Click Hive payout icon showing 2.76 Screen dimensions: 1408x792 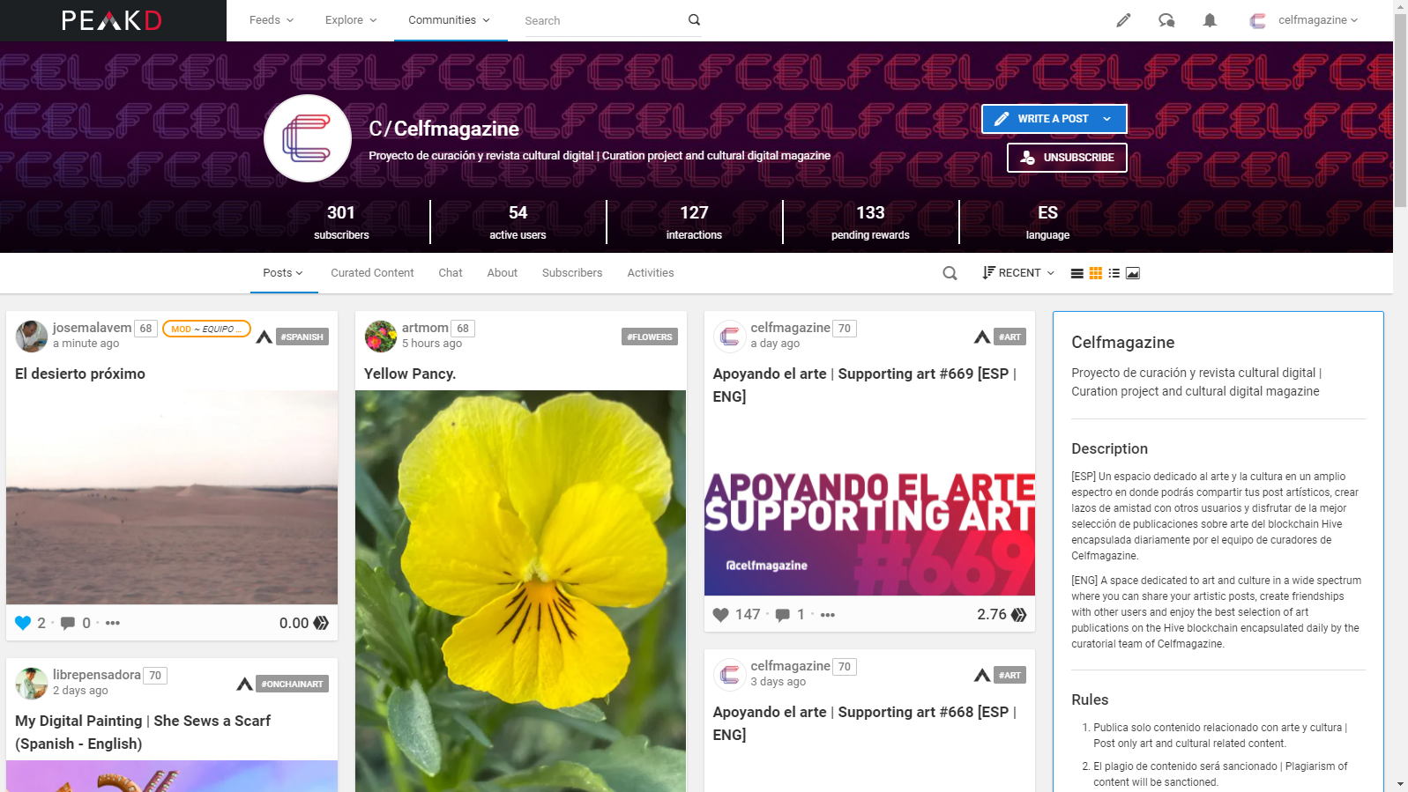tap(1019, 615)
